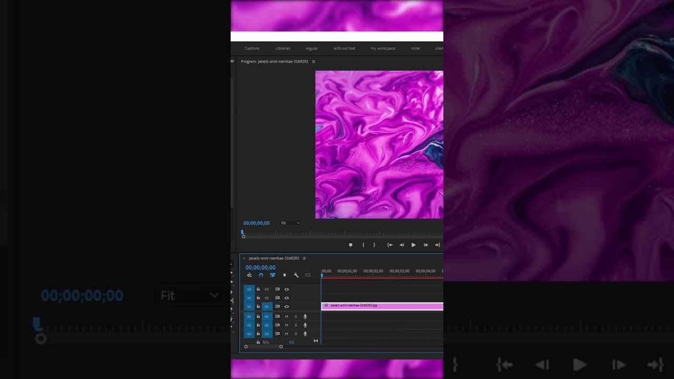Screen dimensions: 674x379
Task: Toggle V1 track targeting
Action: point(267,306)
